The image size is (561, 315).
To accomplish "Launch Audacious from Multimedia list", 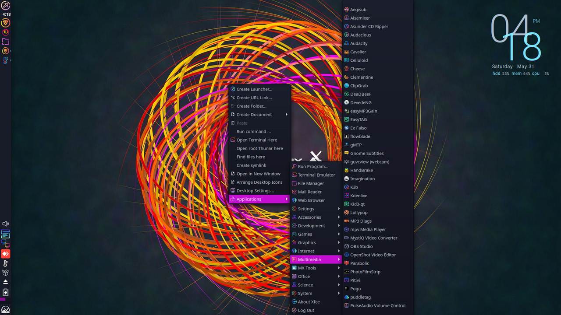I will point(378,35).
